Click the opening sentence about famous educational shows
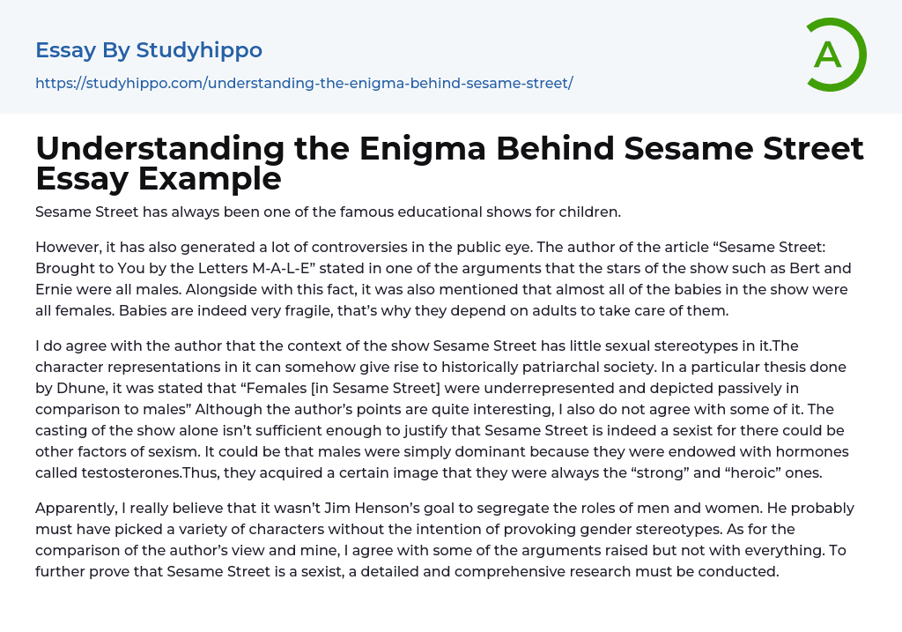This screenshot has width=902, height=632. point(328,212)
